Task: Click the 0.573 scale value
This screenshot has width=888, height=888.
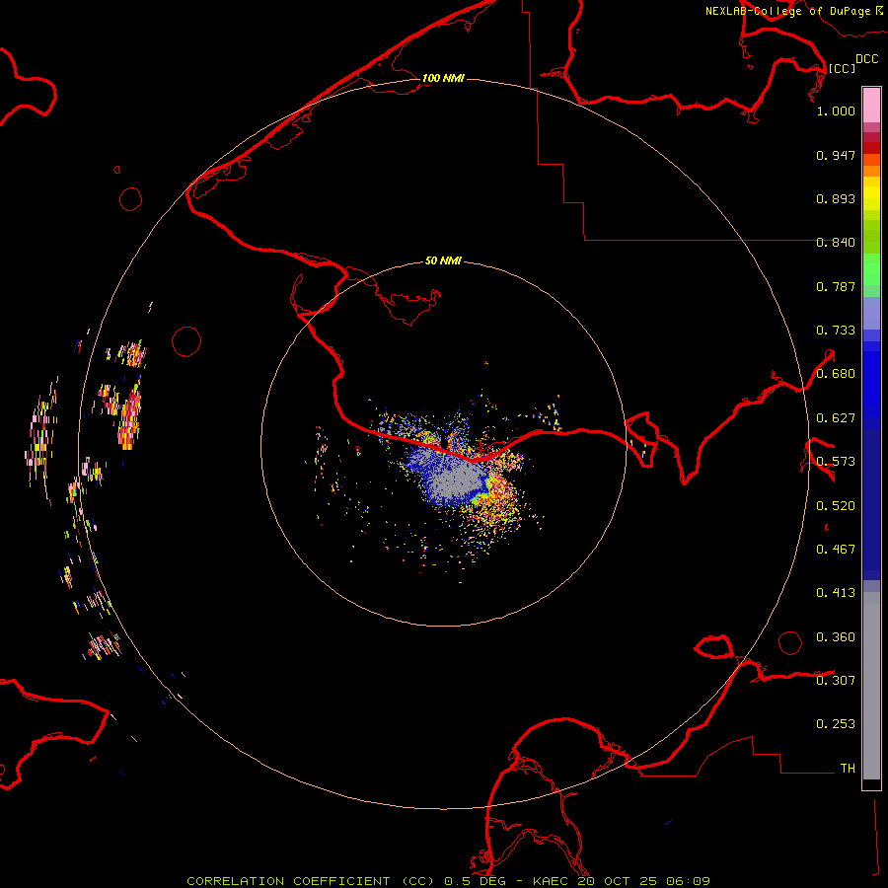Action: tap(836, 462)
